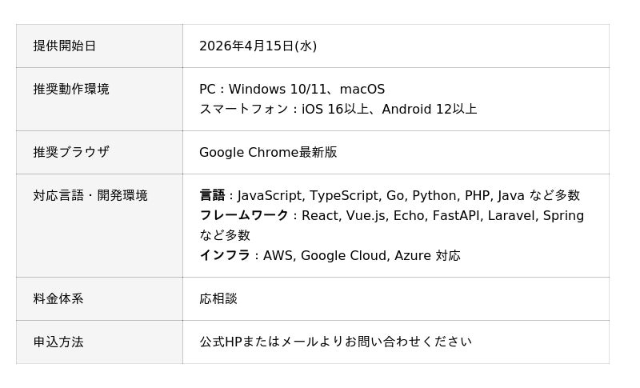Click the 推奨ブラウザ header cell

(71, 152)
